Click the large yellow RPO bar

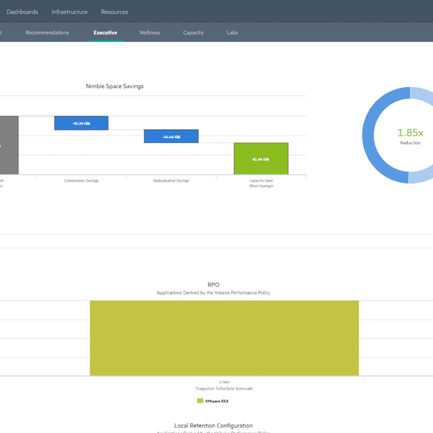(x=224, y=338)
